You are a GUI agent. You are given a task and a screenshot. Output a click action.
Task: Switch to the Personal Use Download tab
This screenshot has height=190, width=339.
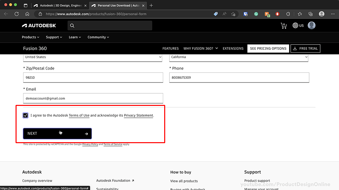(118, 5)
